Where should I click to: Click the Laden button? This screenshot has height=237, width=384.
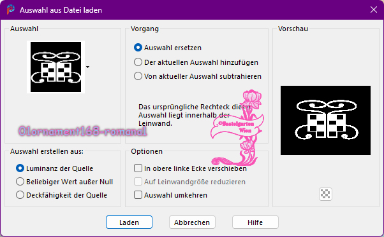click(129, 222)
